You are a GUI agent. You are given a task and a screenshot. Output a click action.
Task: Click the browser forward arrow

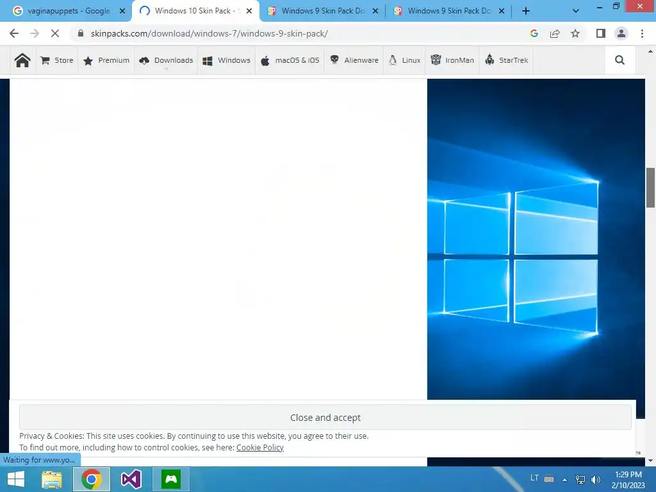[35, 33]
